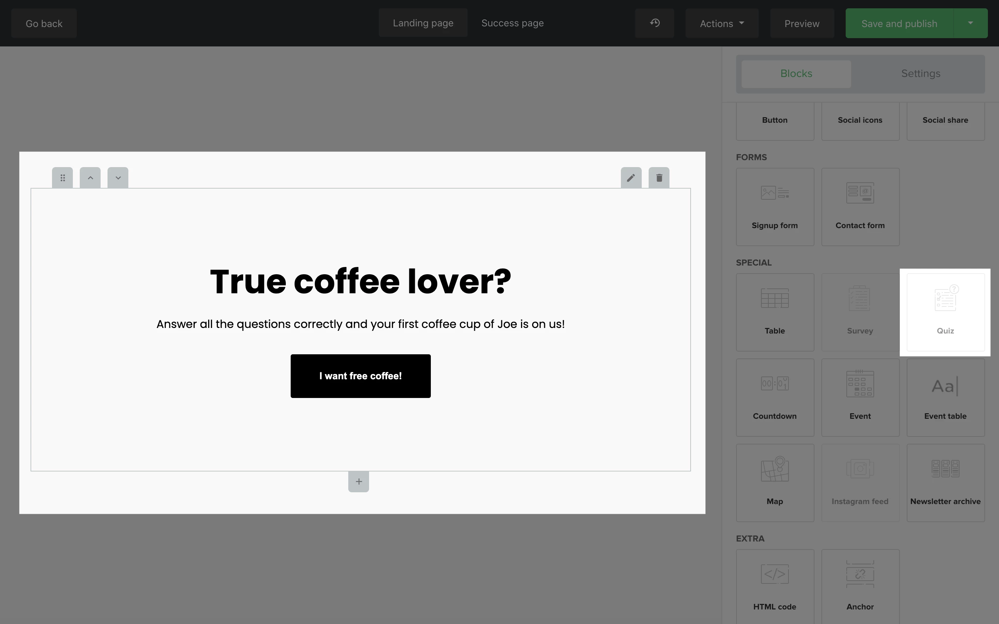This screenshot has height=624, width=999.
Task: Insert the HTML code block
Action: click(775, 586)
